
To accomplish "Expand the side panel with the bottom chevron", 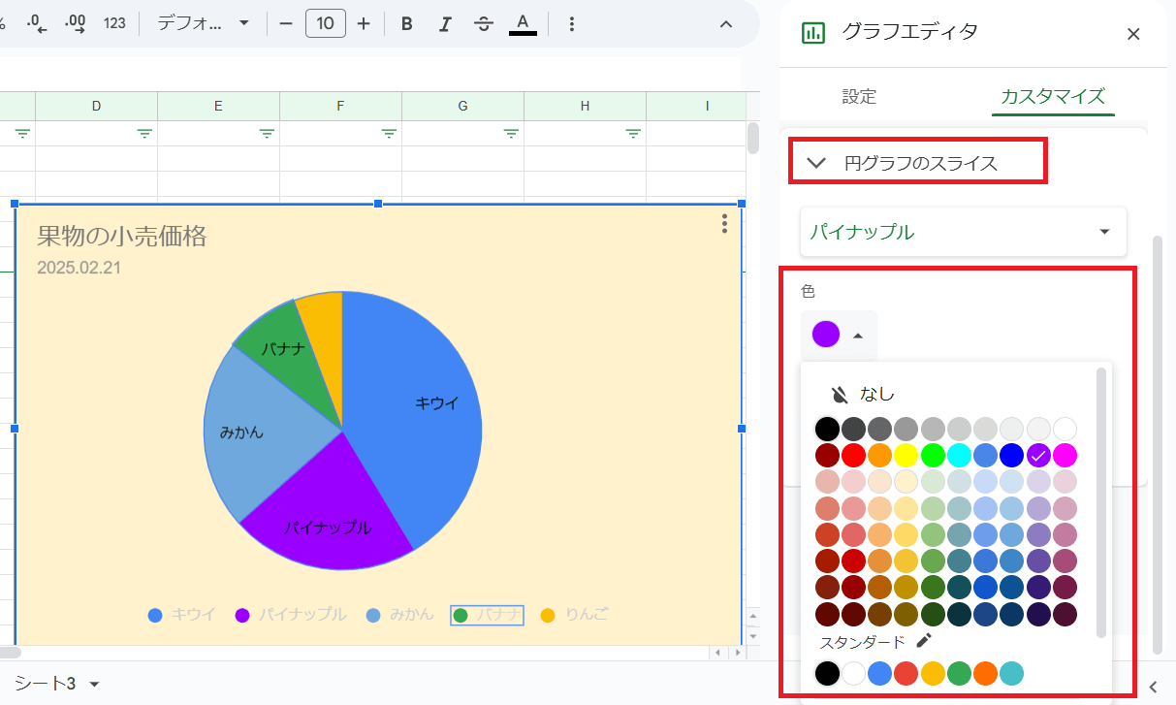I will [x=1153, y=687].
